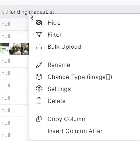Viewport: 140px width, 141px height.
Task: Click the gear Settings icon
Action: (x=39, y=89)
